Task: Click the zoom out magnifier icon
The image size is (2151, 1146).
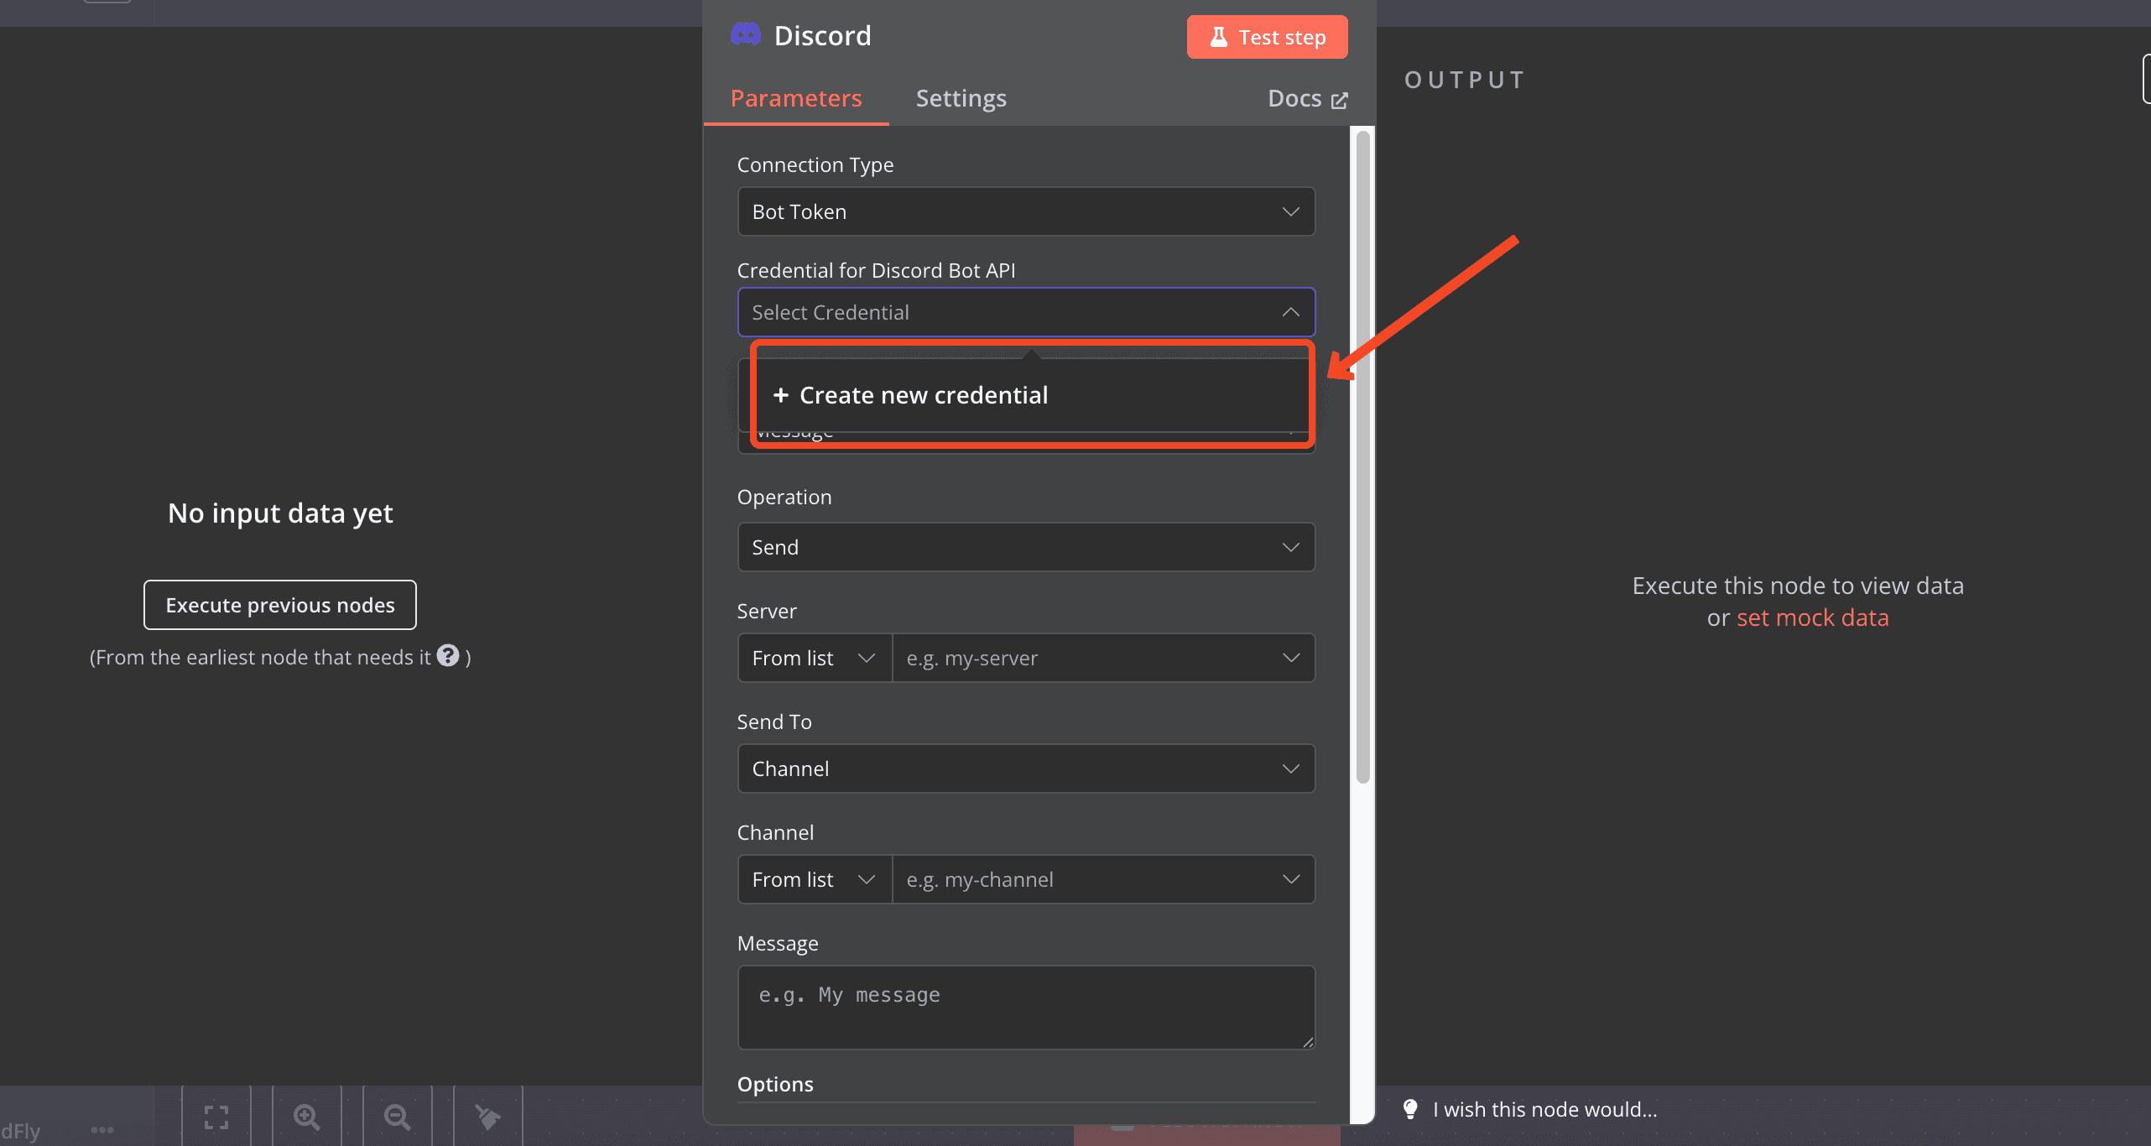Action: pyautogui.click(x=398, y=1117)
